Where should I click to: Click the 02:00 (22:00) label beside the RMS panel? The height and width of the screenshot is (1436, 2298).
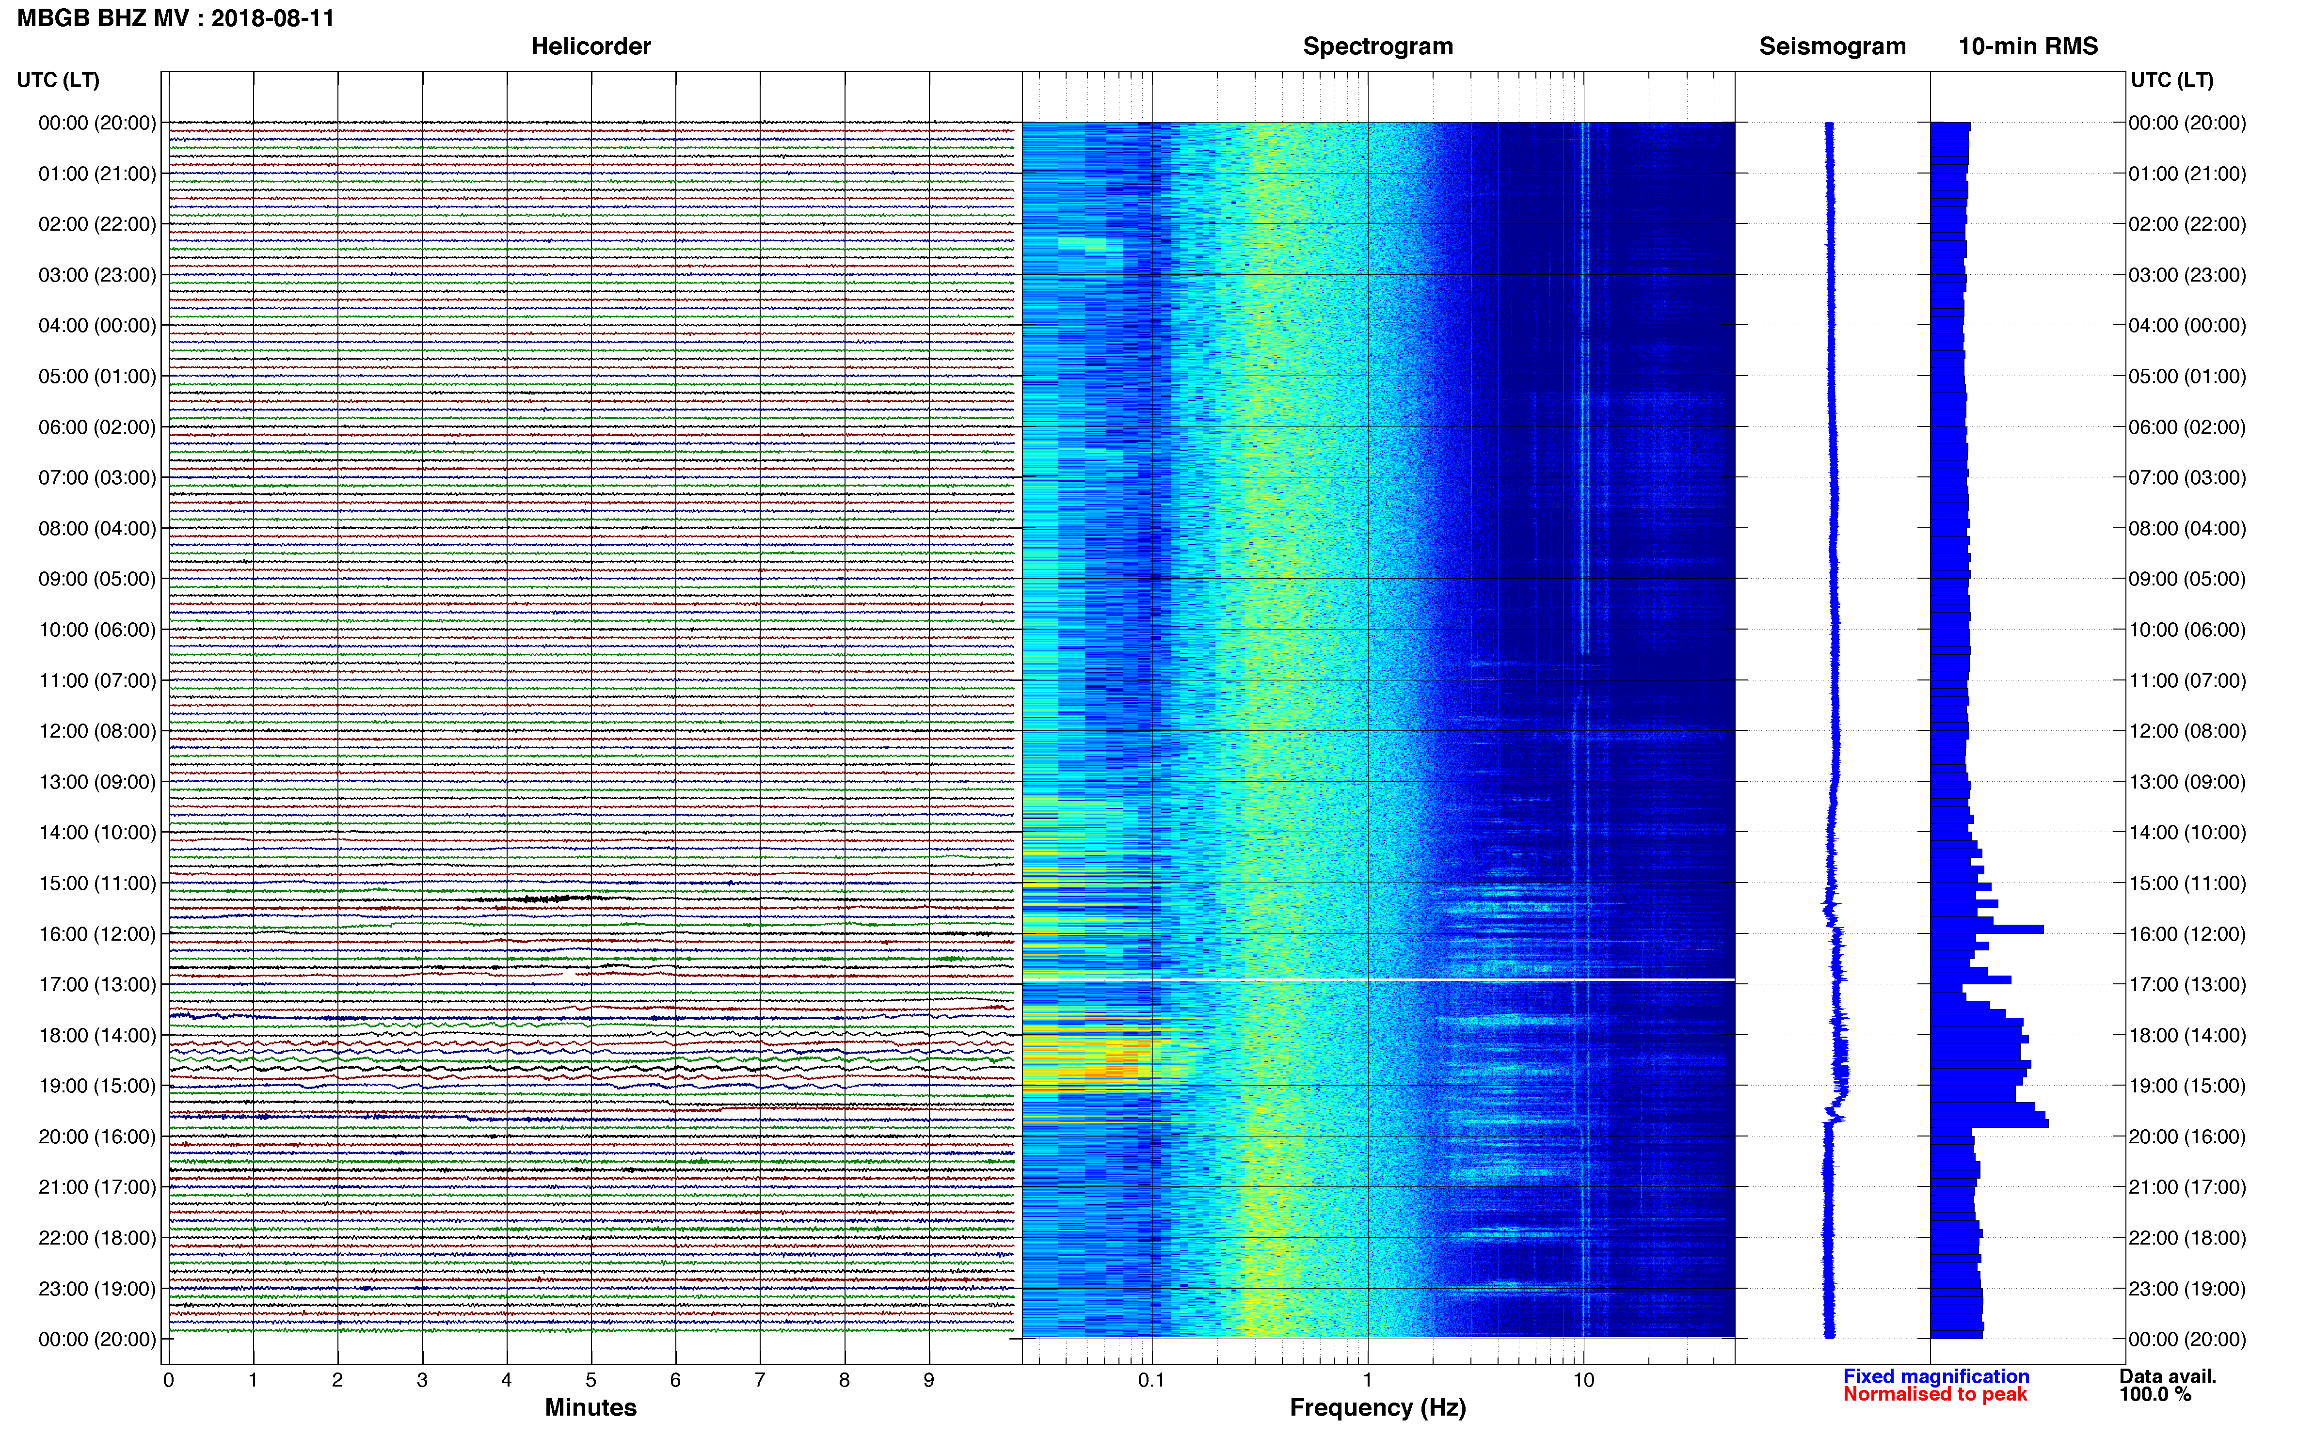click(2188, 224)
